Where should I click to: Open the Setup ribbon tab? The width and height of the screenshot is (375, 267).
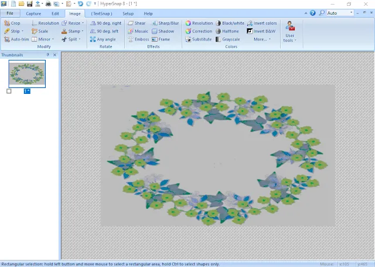click(x=127, y=13)
